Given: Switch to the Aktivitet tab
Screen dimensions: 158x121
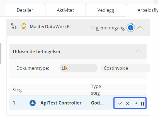Looking at the screenshot, I should click(65, 10).
